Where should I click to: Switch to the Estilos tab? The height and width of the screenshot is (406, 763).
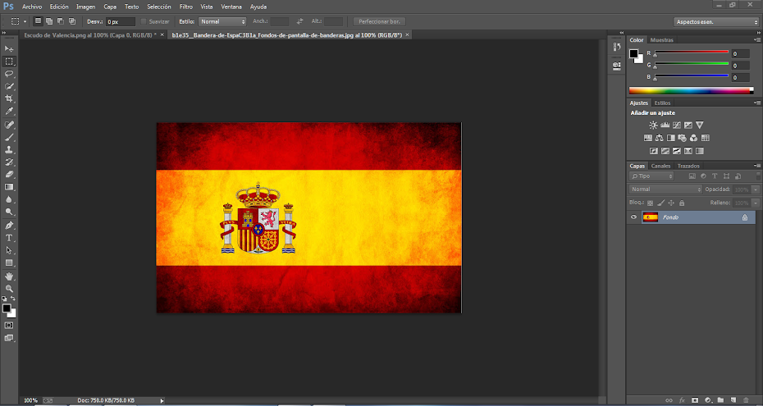[x=662, y=103]
